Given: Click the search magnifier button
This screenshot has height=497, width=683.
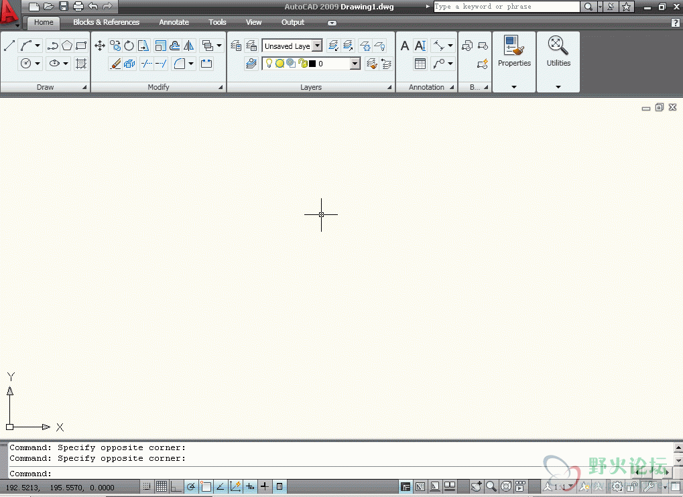Looking at the screenshot, I should 588,7.
